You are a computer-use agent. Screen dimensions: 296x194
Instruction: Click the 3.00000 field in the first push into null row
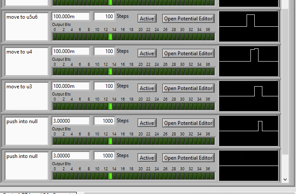coord(71,121)
